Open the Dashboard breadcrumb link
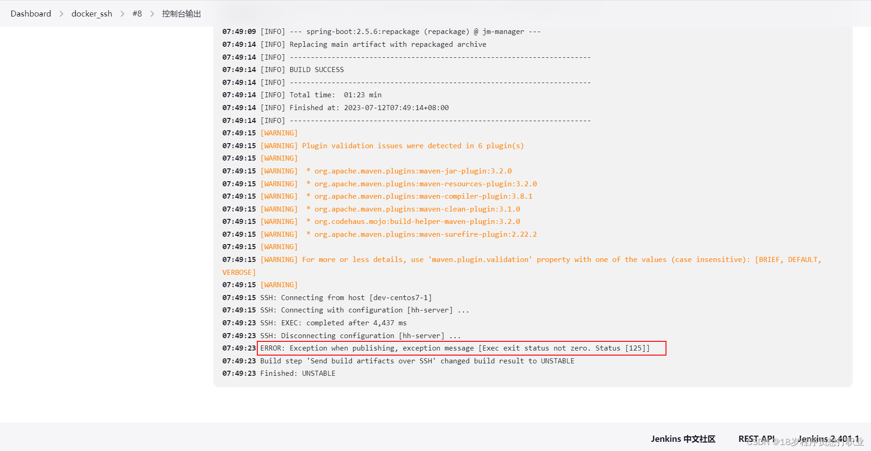871x451 pixels. click(31, 13)
